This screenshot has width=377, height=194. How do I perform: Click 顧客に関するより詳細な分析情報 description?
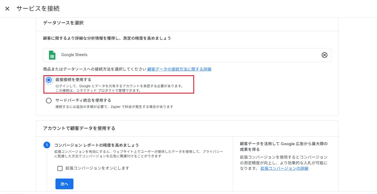click(x=107, y=38)
